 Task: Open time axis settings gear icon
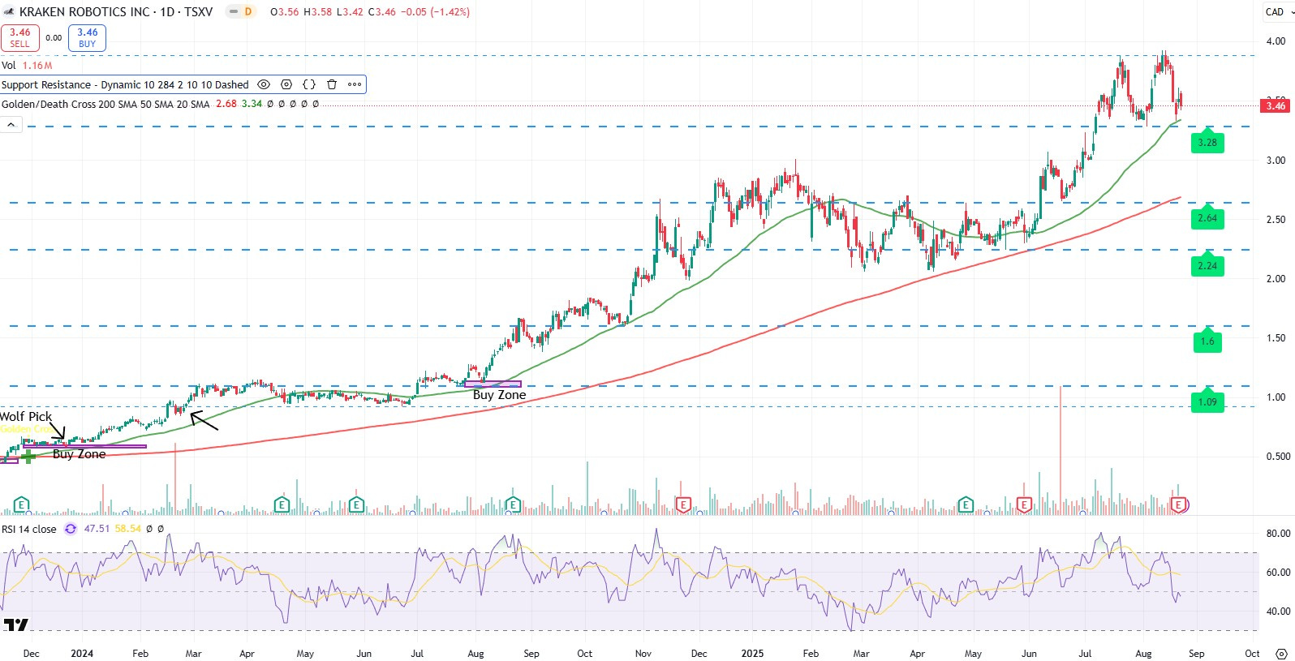1280,654
